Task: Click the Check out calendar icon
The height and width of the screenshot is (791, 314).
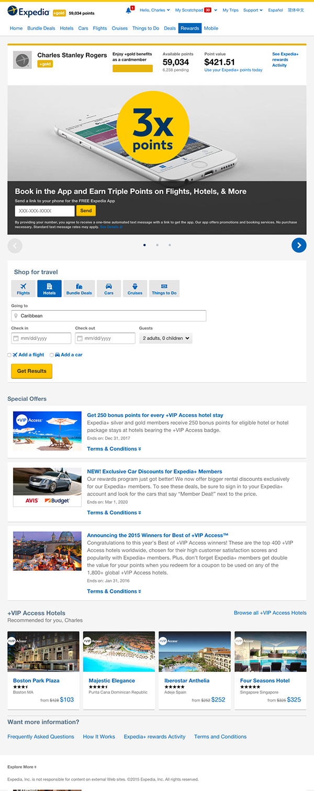Action: [x=80, y=338]
